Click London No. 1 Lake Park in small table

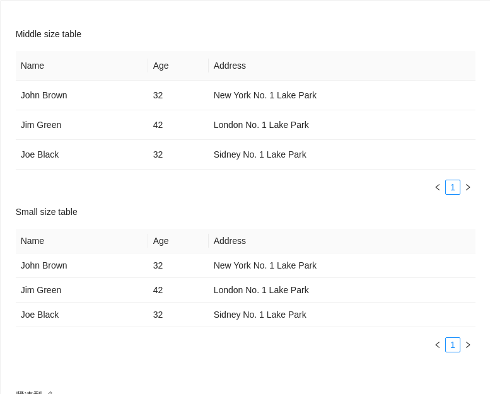261,290
